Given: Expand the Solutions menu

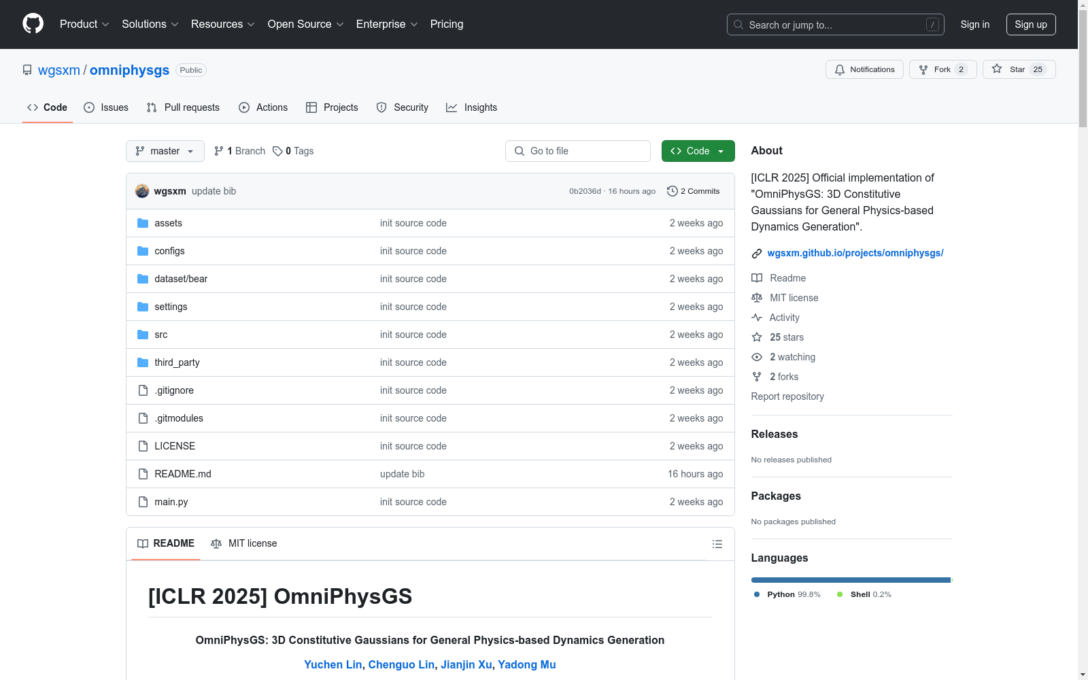Looking at the screenshot, I should tap(150, 24).
